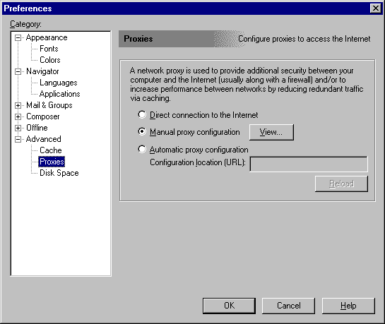Choose Manual proxy configuration option
This screenshot has height=324, width=385.
pos(142,132)
